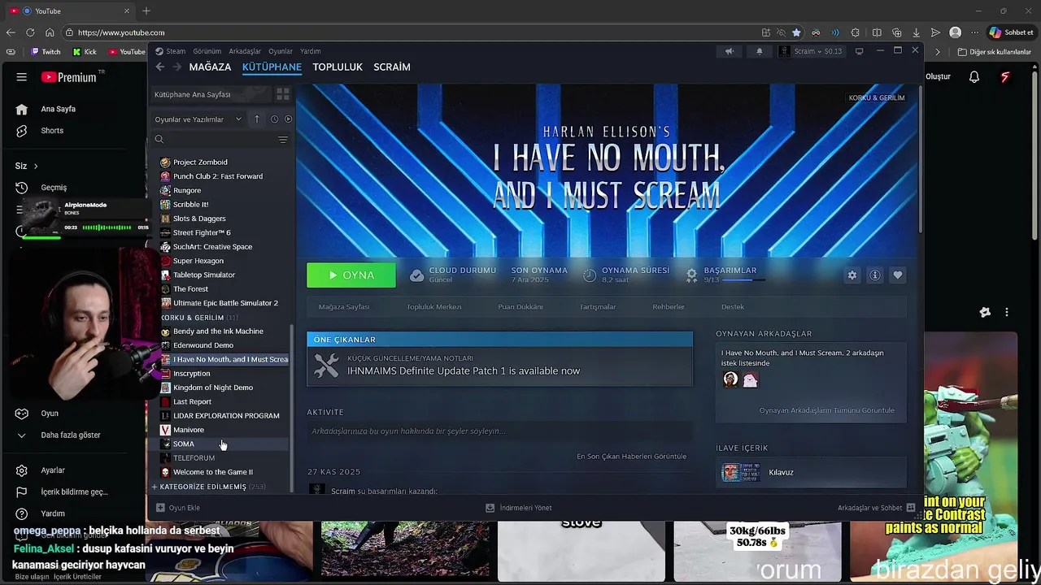The width and height of the screenshot is (1041, 585).
Task: Open Arkadaşlar ve Sohbet friends chat
Action: [877, 508]
